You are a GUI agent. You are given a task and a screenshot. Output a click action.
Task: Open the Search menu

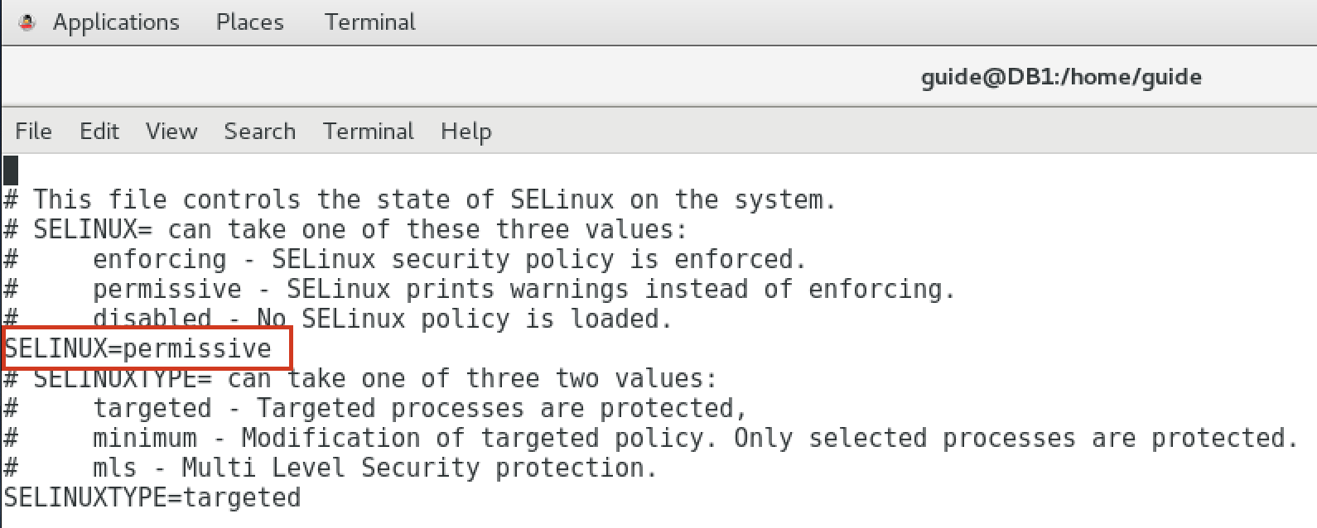259,131
